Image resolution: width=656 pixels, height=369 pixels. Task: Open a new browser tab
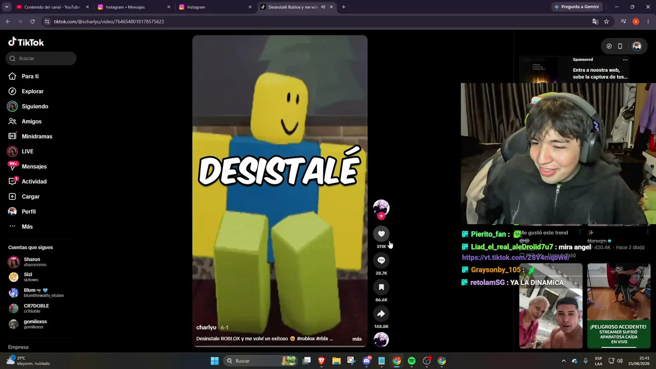343,7
